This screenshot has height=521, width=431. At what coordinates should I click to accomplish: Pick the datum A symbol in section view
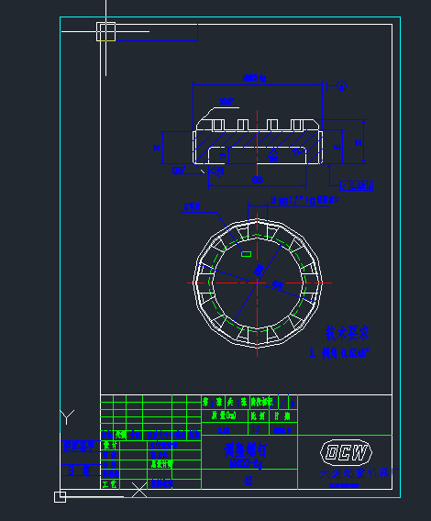click(342, 86)
